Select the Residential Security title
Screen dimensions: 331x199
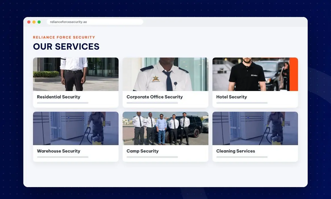pyautogui.click(x=59, y=97)
